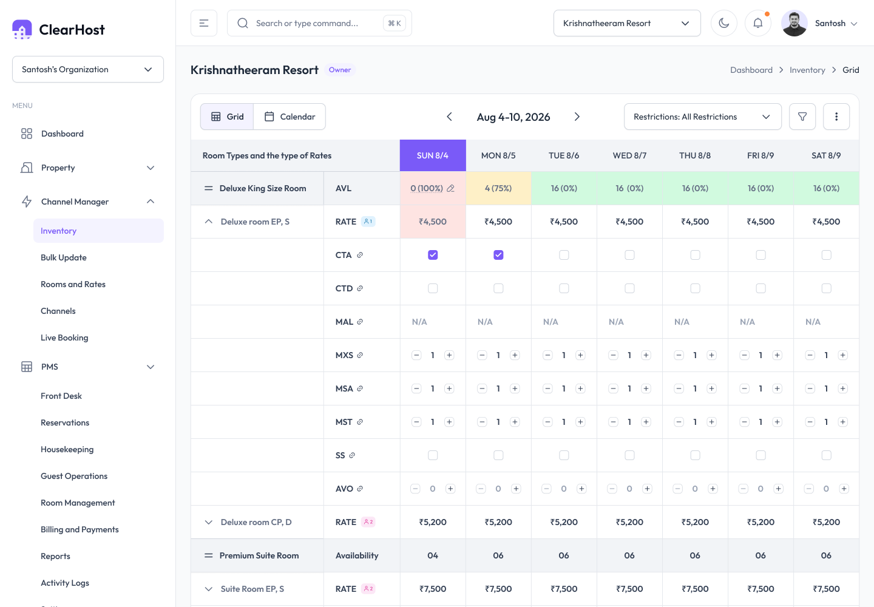Open the three-dot more options menu
Screen dimensions: 874x607
[x=836, y=117]
